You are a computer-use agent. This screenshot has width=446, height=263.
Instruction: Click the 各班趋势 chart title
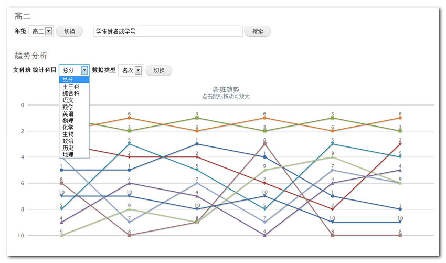pos(226,89)
